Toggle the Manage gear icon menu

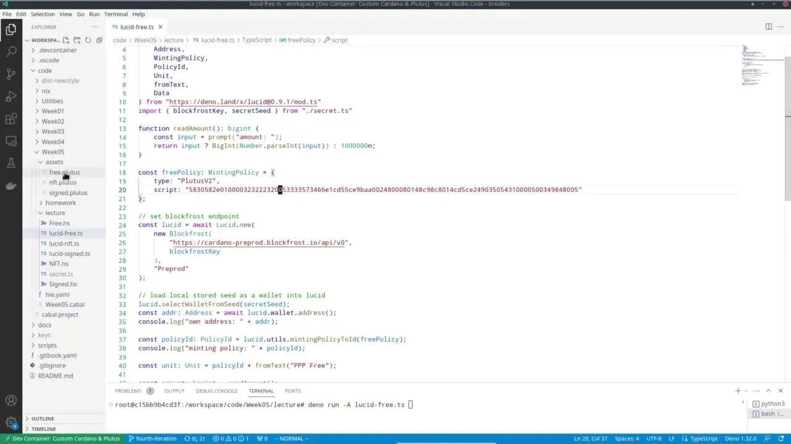11,422
